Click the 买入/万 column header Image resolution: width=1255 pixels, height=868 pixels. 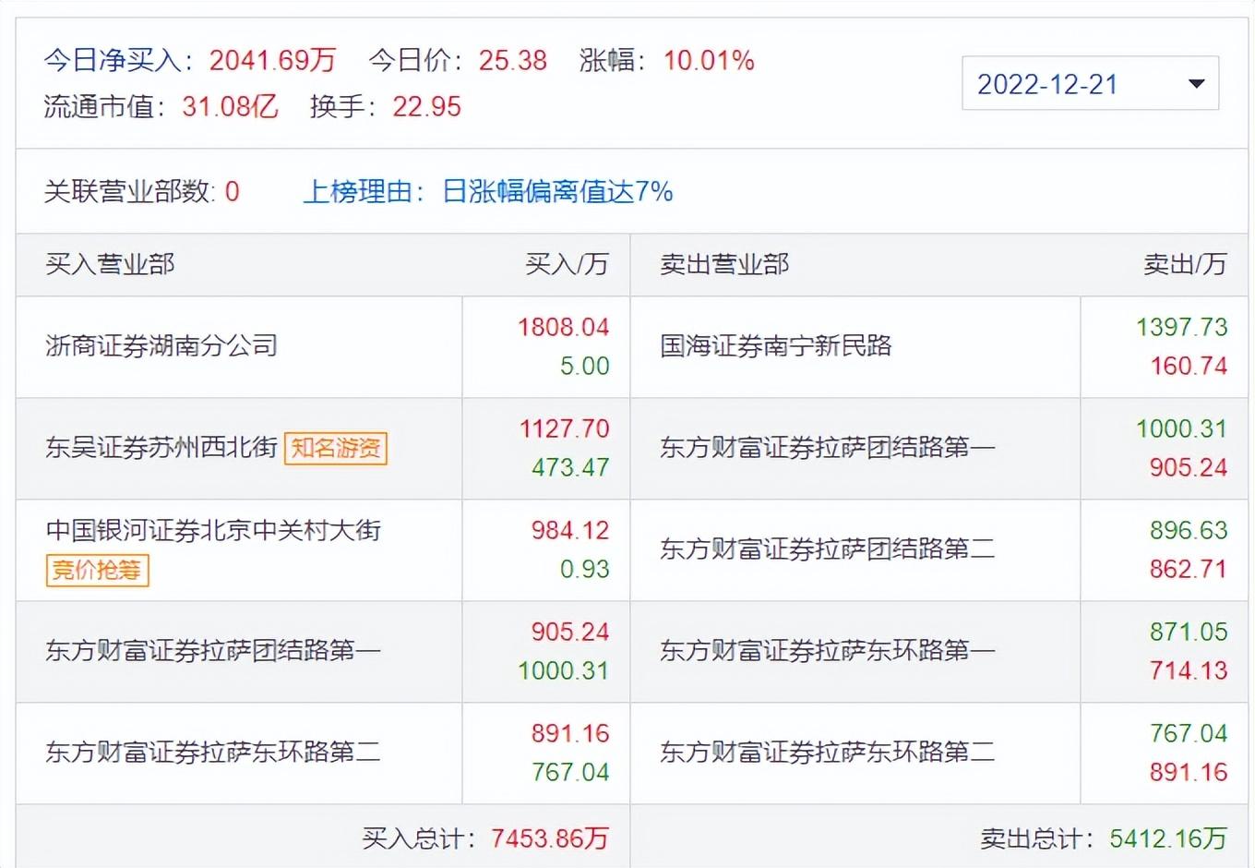click(x=567, y=264)
